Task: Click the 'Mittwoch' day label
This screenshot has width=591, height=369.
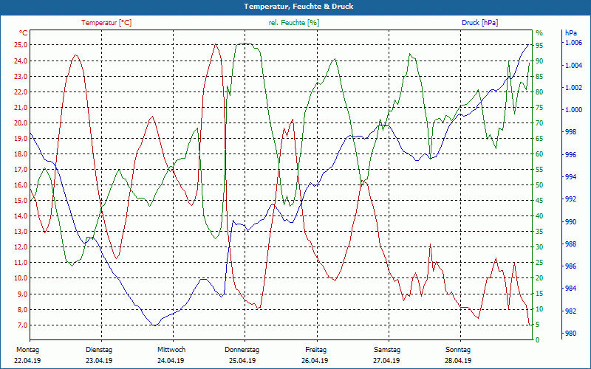Action: [171, 350]
